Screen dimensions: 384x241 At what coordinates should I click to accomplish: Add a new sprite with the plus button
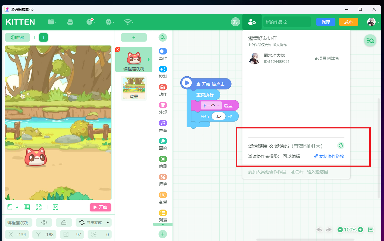click(134, 37)
